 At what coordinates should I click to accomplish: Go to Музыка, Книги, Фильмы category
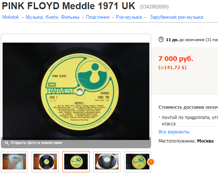[52, 17]
